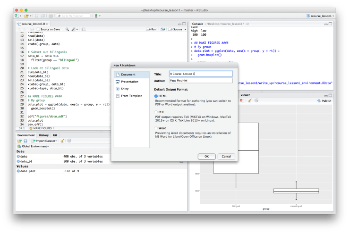349x233 pixels.
Task: Select Shiny in New R Markdown dialog
Action: (x=132, y=89)
